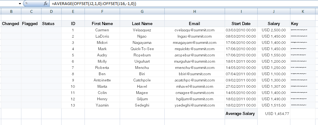Click the Key cell for Carmen's row
Image resolution: width=318 pixels, height=125 pixels.
tap(303, 30)
